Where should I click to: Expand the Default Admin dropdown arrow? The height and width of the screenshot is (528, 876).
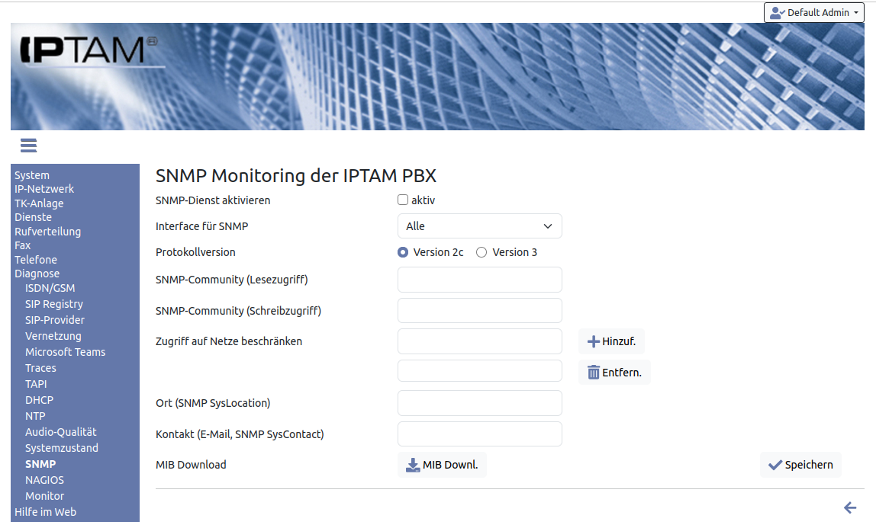(856, 13)
